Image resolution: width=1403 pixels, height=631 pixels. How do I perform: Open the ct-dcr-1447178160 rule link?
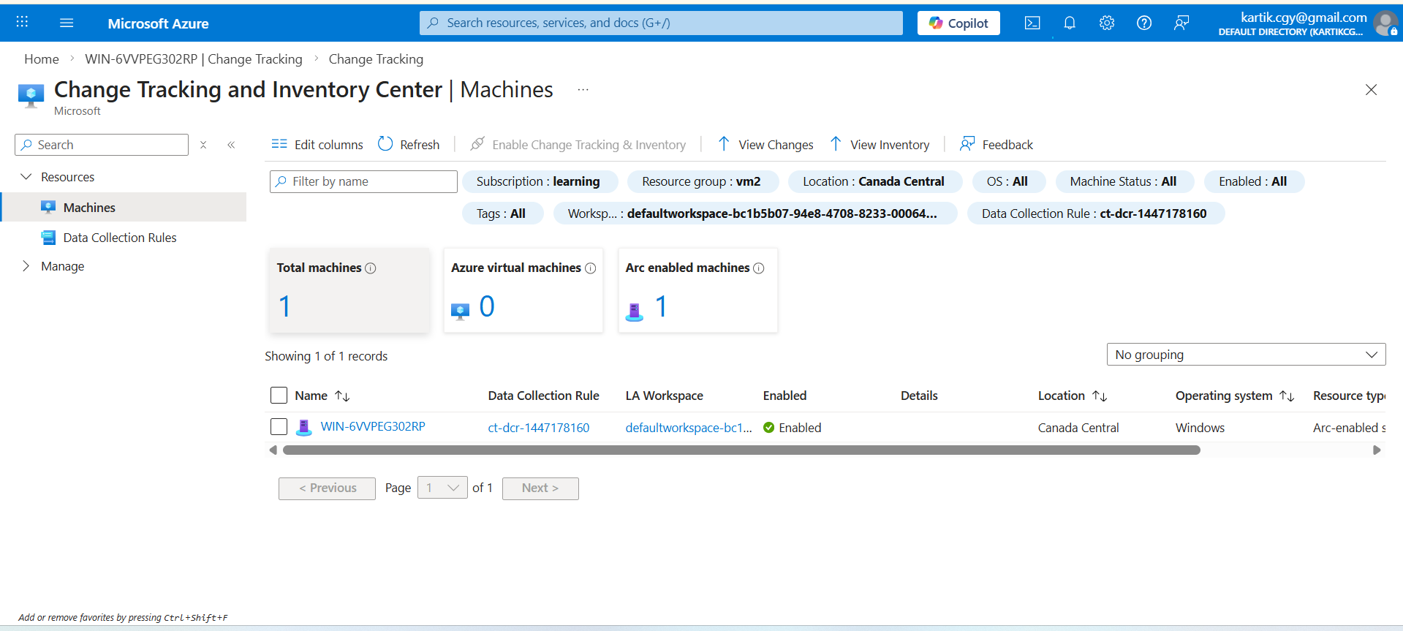point(539,428)
